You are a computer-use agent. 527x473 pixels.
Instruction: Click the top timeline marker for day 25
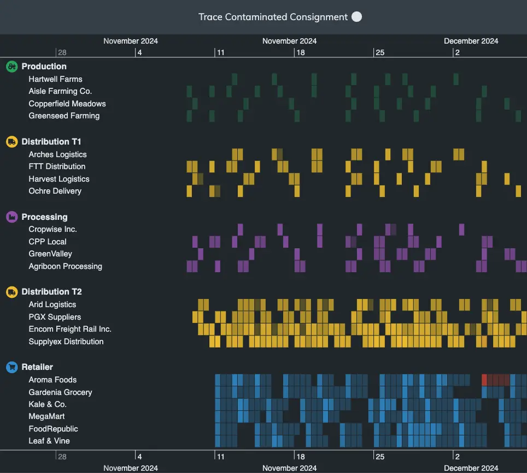tap(379, 52)
